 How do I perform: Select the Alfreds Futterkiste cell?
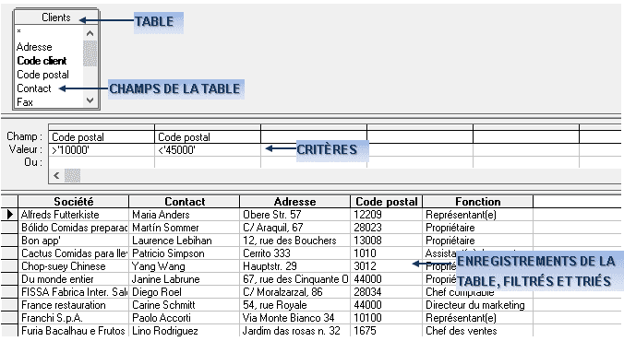click(74, 215)
